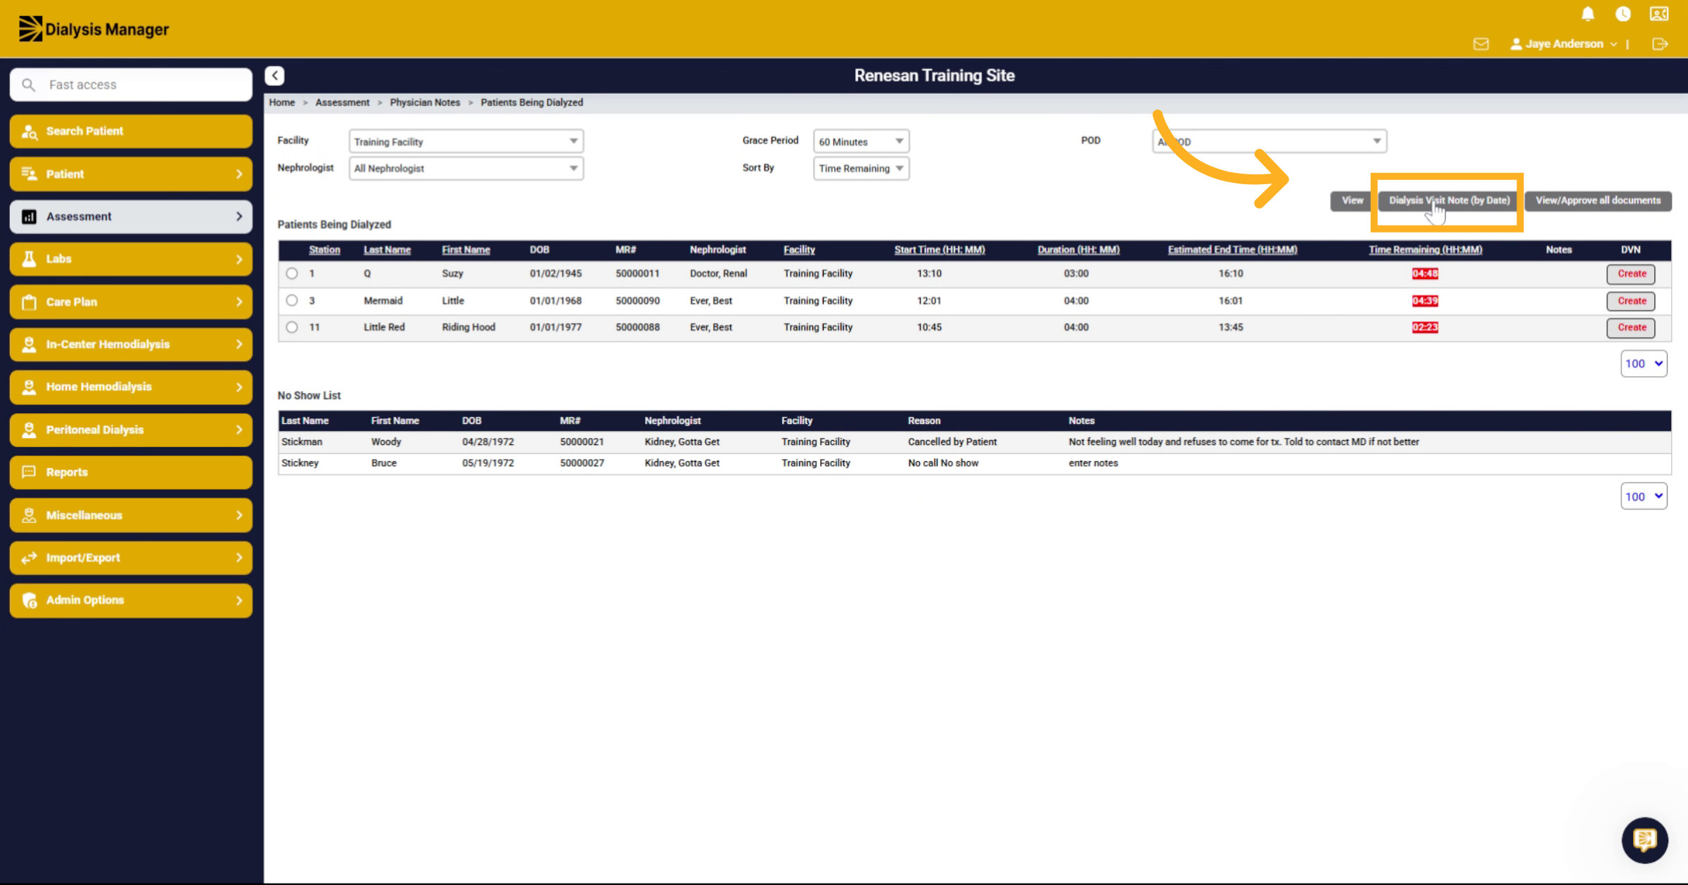Open the mail envelope icon
Image resolution: width=1688 pixels, height=885 pixels.
pos(1481,44)
